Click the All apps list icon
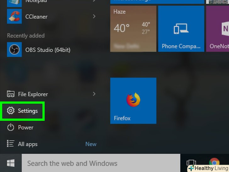The width and height of the screenshot is (229, 172). (11, 143)
